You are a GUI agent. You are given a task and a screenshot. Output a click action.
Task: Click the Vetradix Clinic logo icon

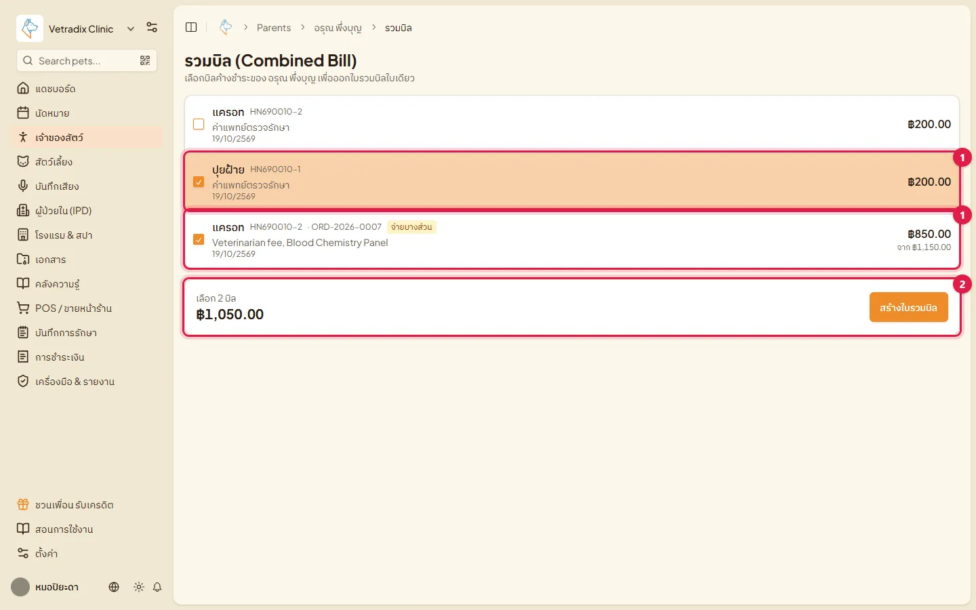[30, 28]
